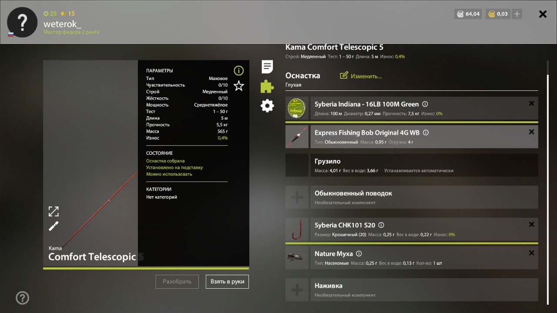Image resolution: width=557 pixels, height=313 pixels.
Task: Open the help question mark at bottom left
Action: click(x=22, y=298)
